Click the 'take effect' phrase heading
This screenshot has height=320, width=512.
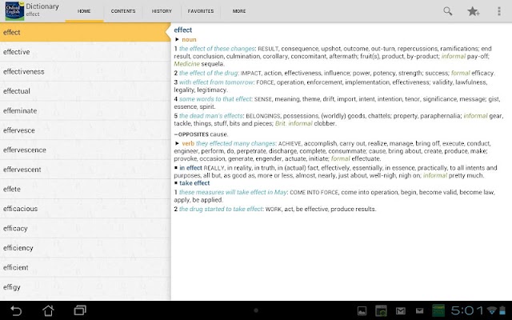[x=194, y=183]
